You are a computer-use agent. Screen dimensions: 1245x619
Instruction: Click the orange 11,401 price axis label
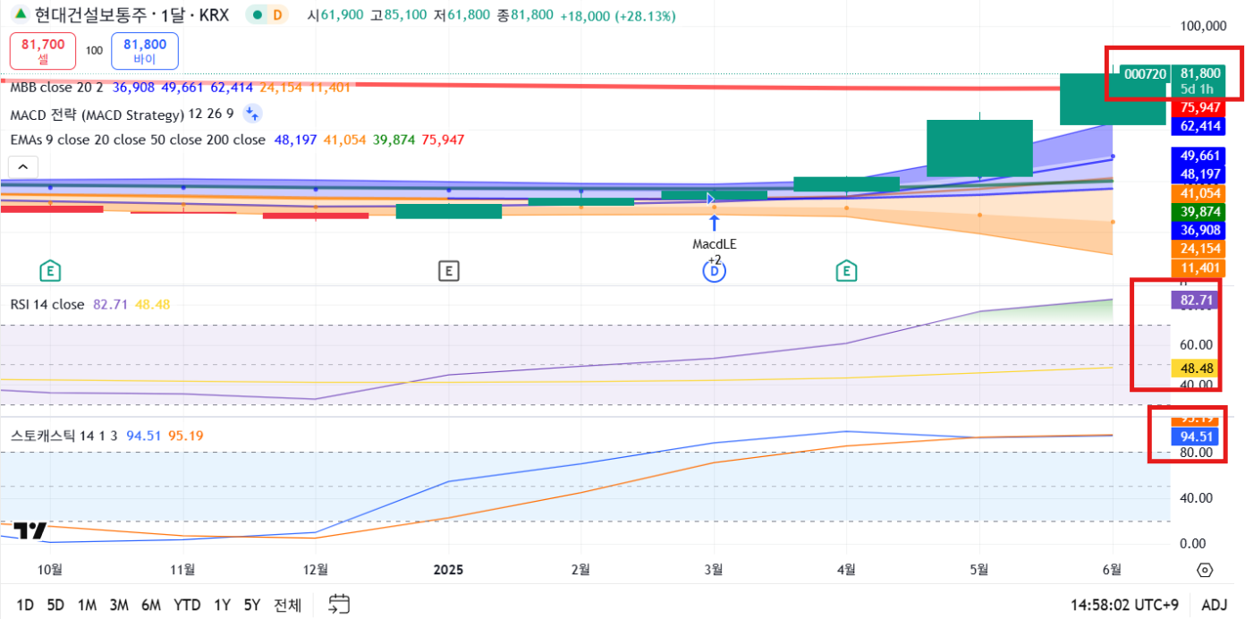click(1200, 267)
